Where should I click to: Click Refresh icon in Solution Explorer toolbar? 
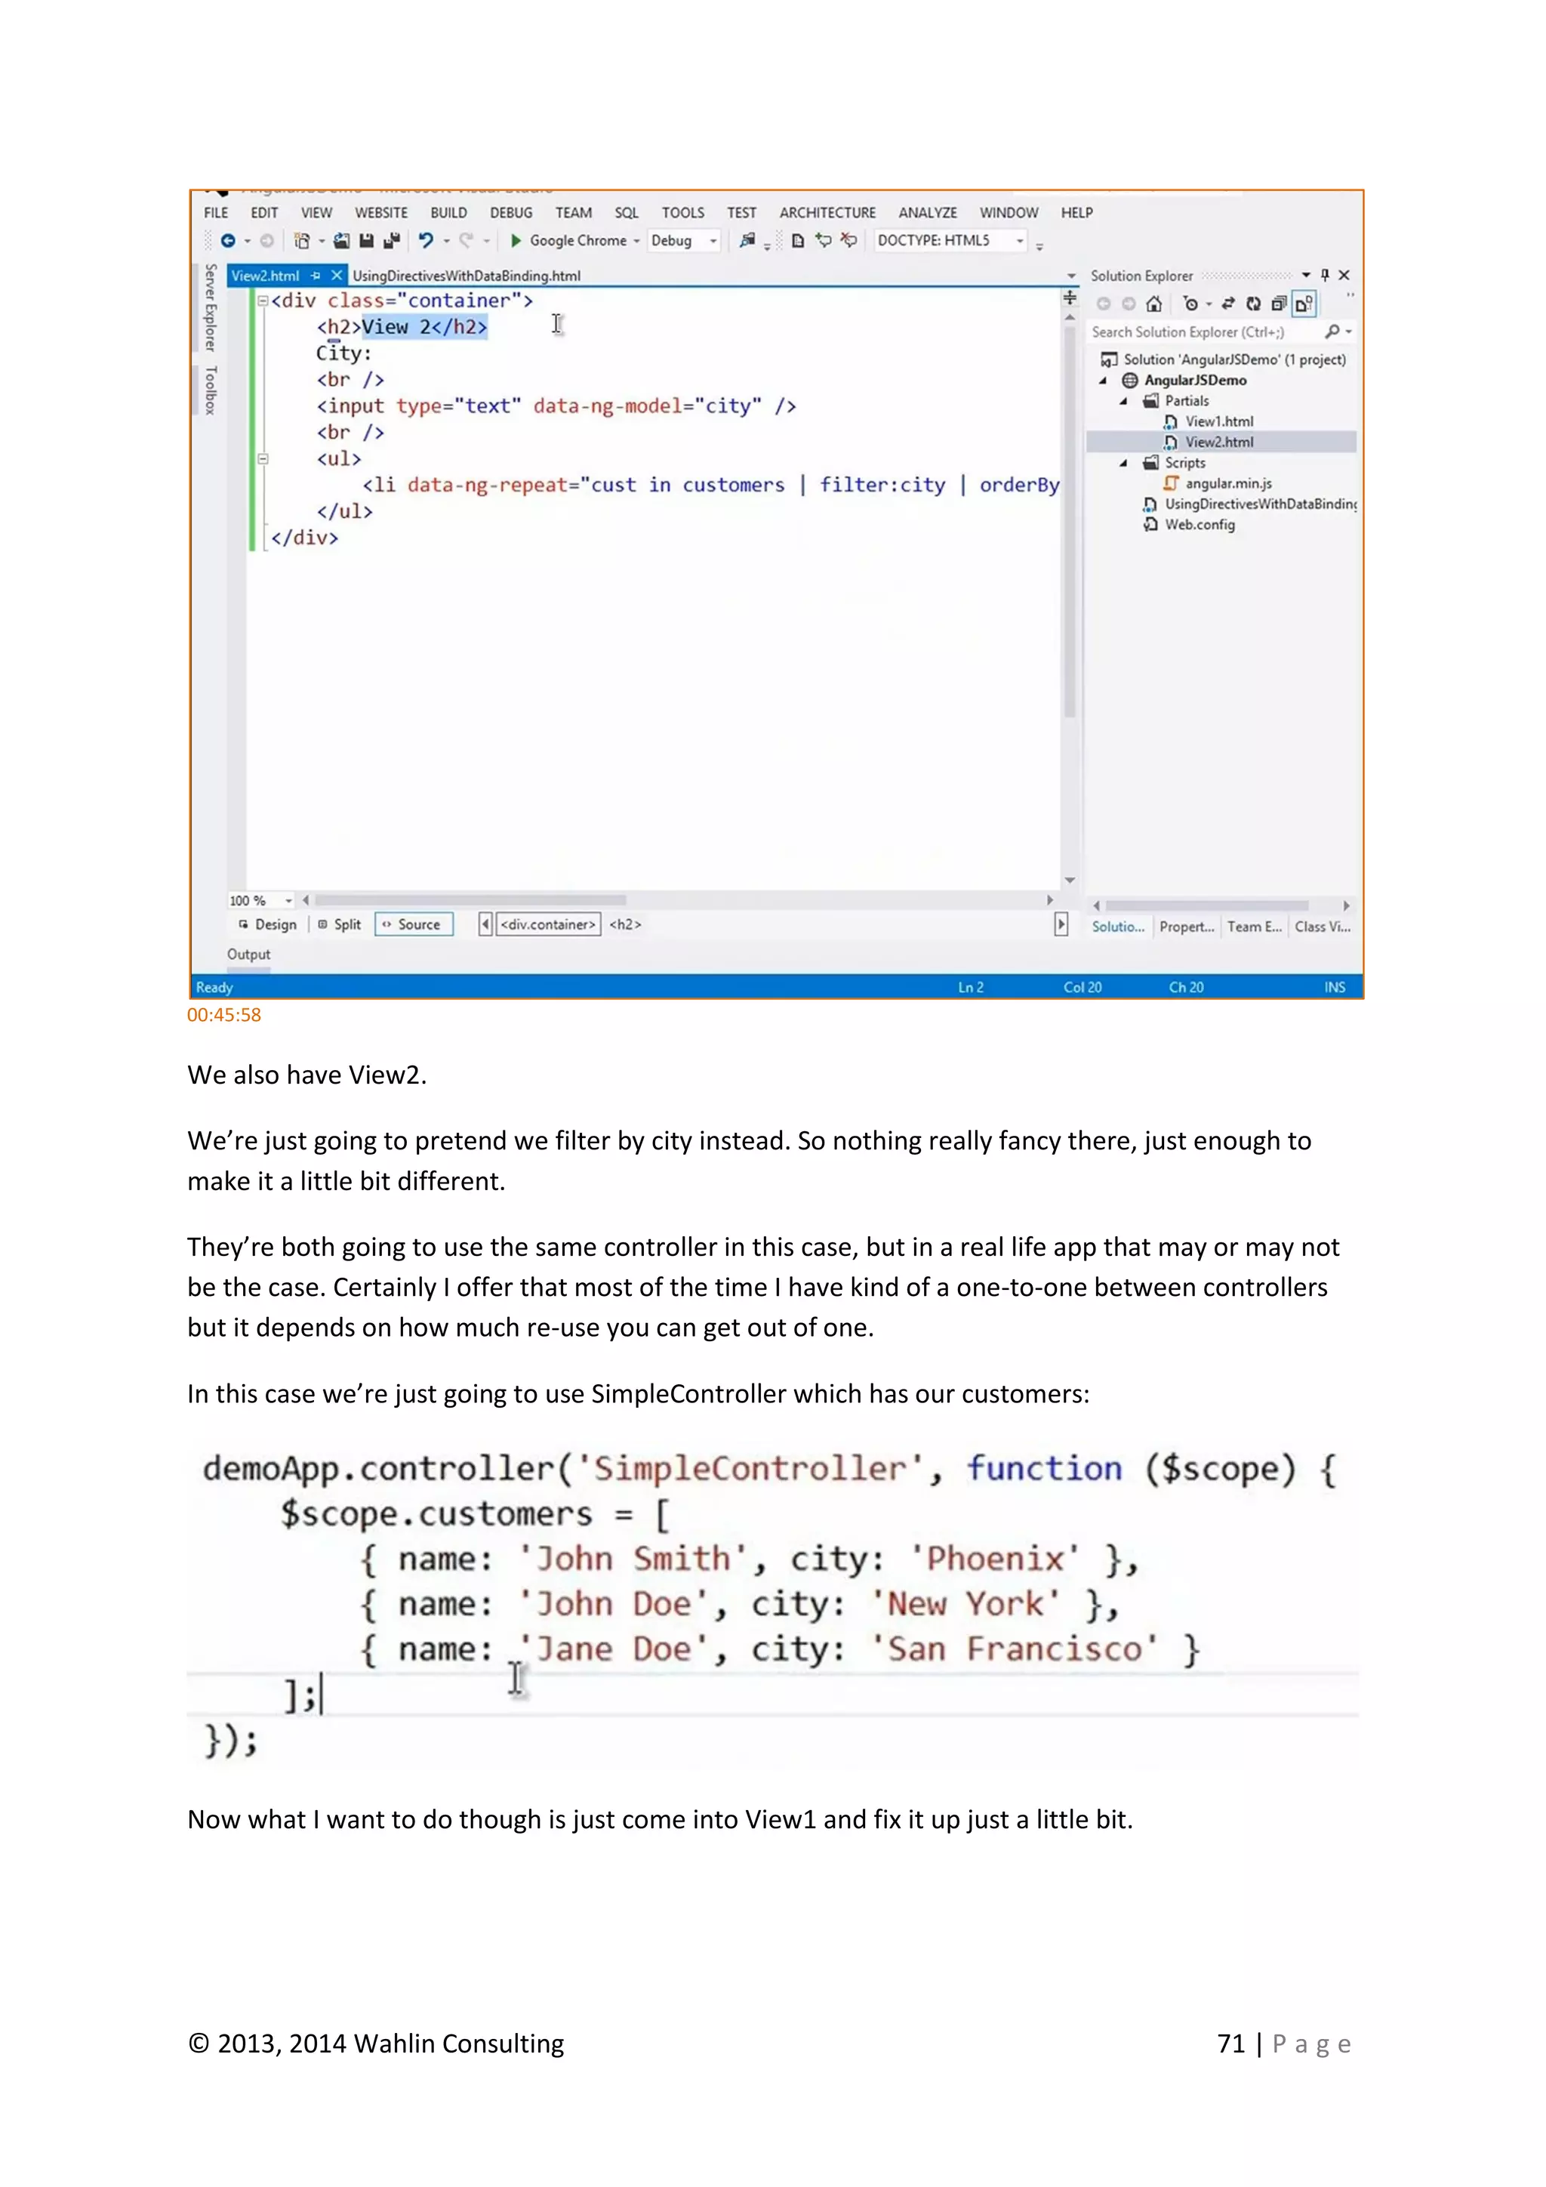point(1254,304)
